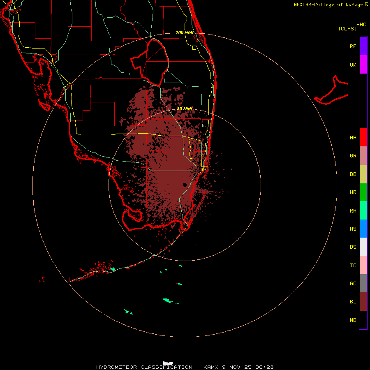The width and height of the screenshot is (370, 370).
Task: Click the "NEXLAB-College of DuPage" credit text
Action: coord(328,5)
